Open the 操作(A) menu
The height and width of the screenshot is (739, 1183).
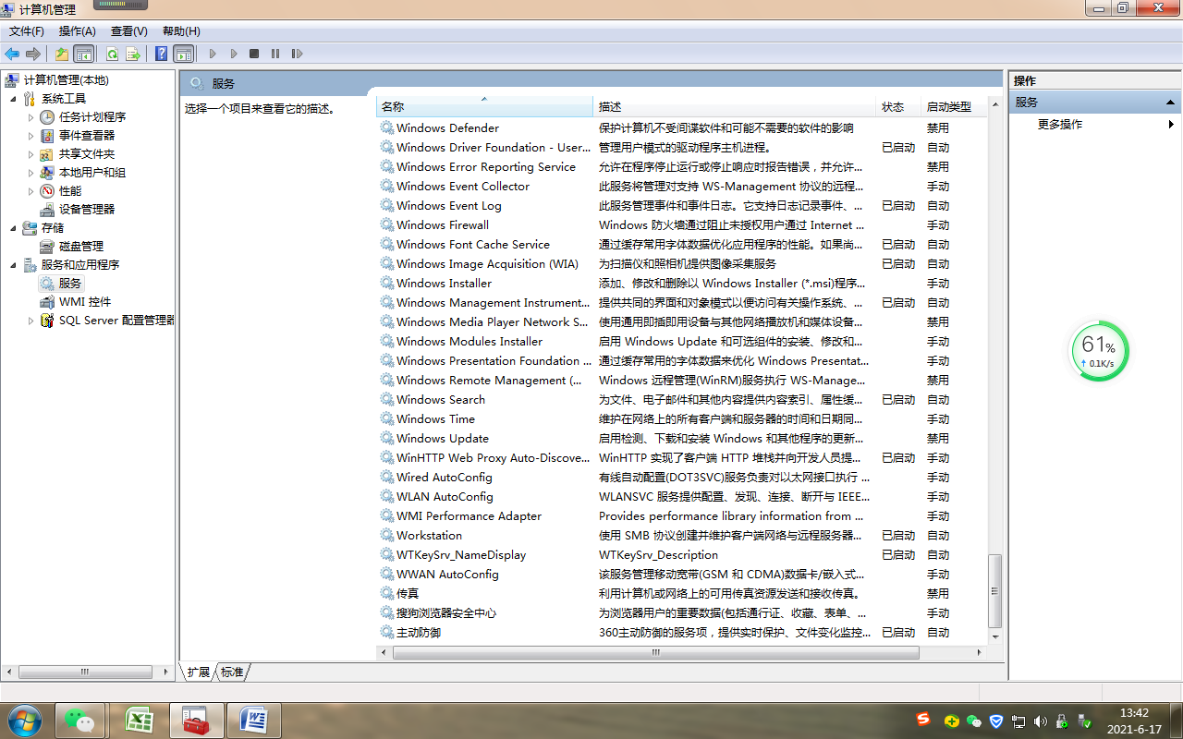tap(78, 31)
